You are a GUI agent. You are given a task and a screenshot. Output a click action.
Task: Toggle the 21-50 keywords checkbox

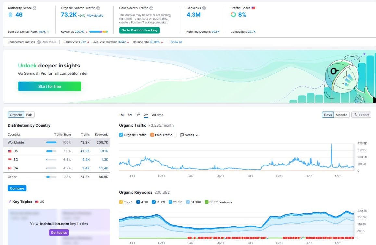click(170, 202)
